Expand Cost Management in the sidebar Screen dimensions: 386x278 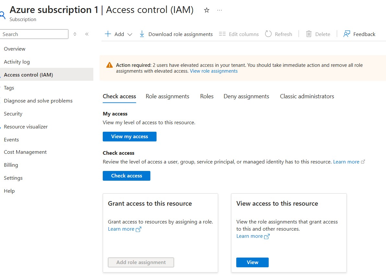(x=25, y=152)
